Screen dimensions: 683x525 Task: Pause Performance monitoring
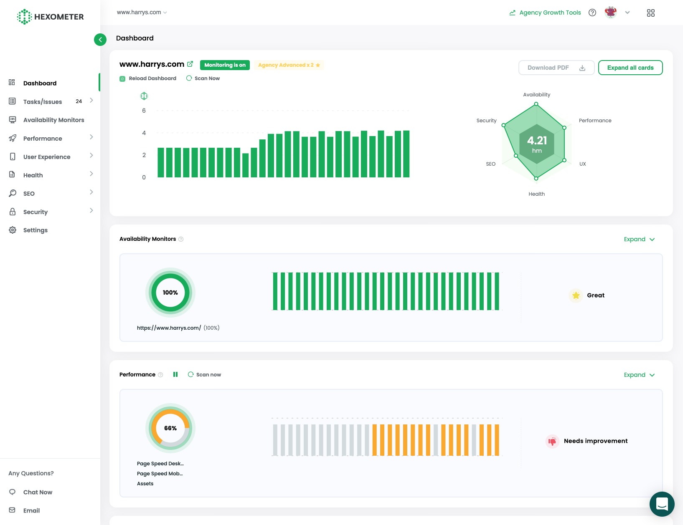tap(175, 374)
